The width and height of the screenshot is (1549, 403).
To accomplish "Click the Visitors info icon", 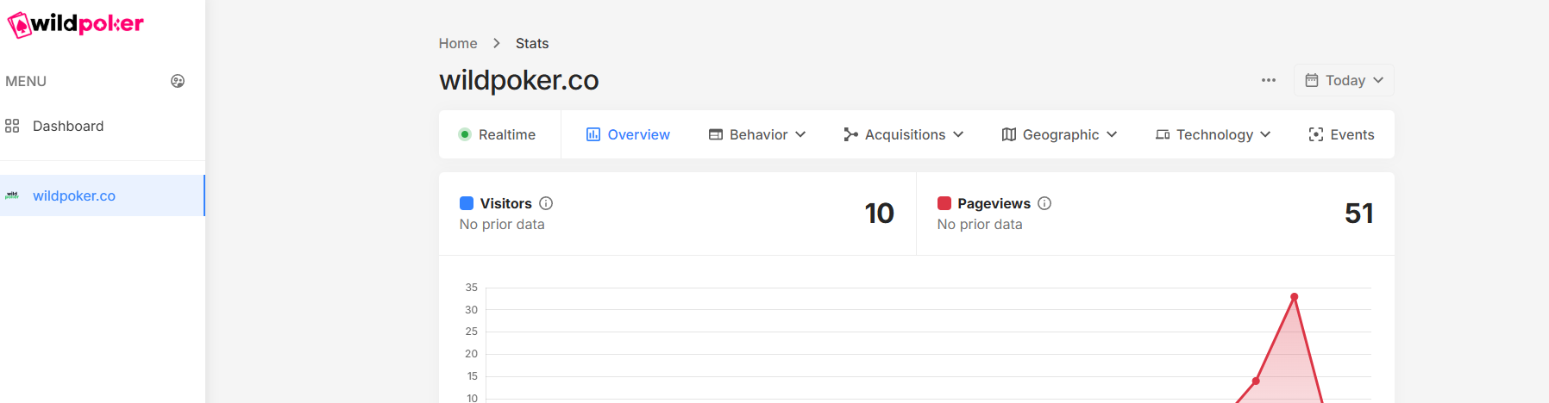I will [x=546, y=203].
